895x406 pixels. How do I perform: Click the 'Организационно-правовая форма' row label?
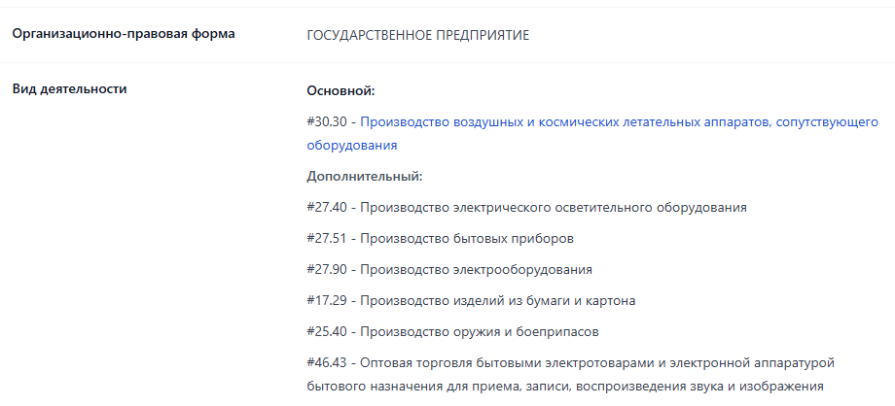[124, 34]
